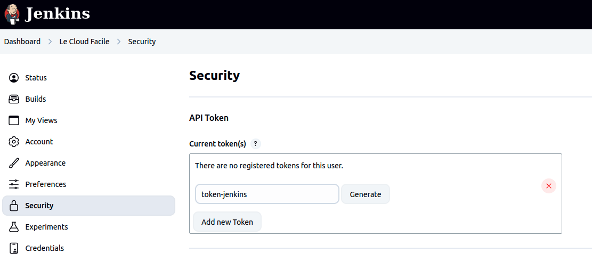Screen dimensions: 592x261
Task: Go to Dashboard breadcrumb link
Action: pyautogui.click(x=22, y=42)
